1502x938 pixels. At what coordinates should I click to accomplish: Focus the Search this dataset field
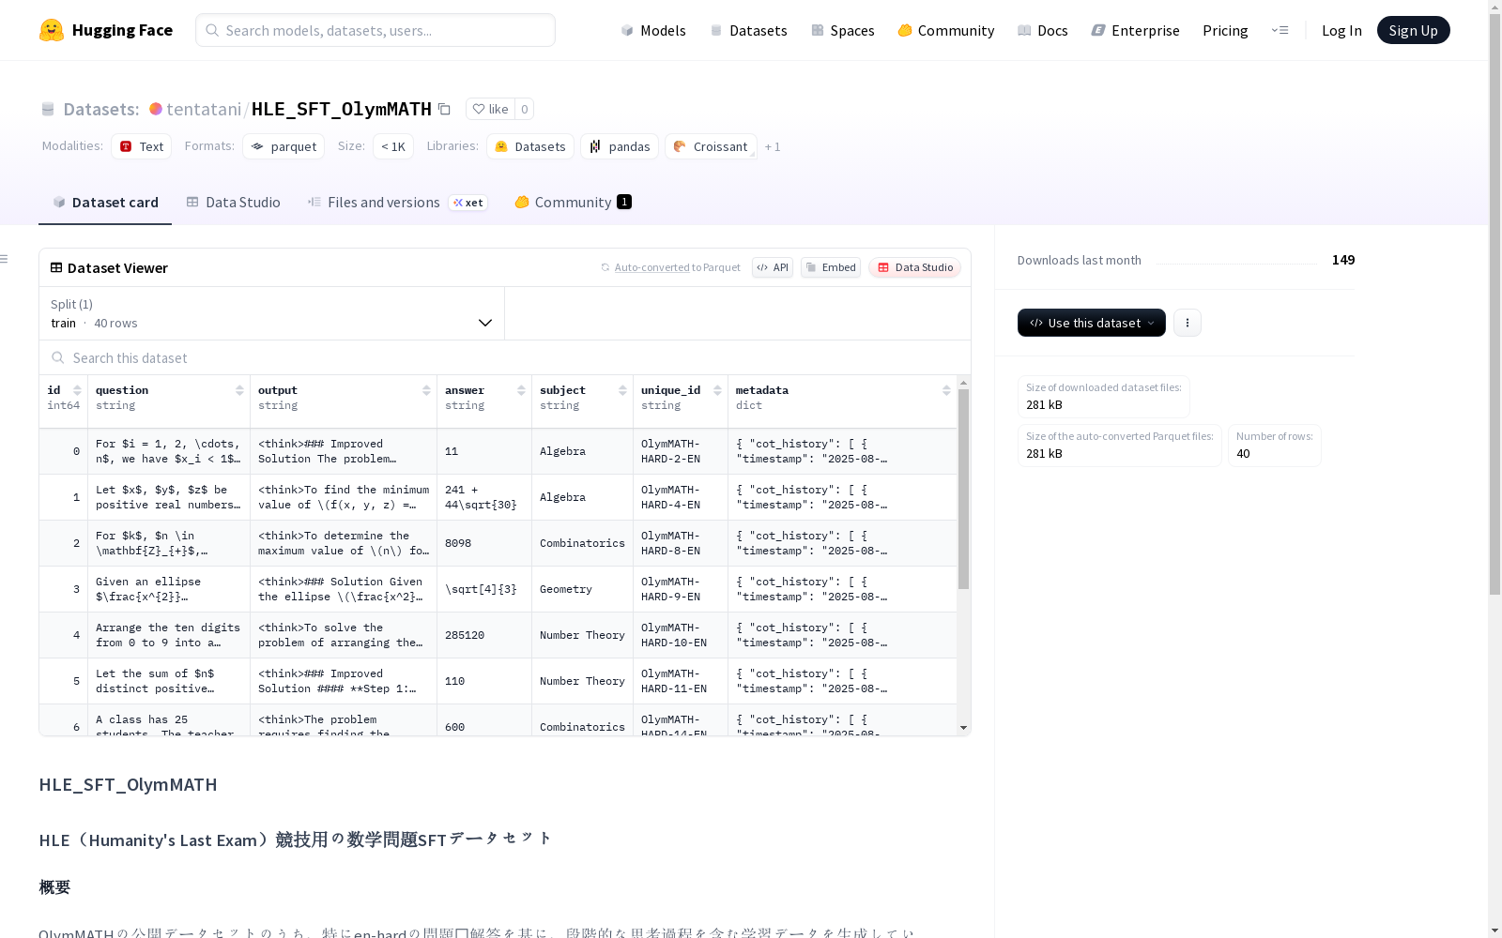point(505,358)
